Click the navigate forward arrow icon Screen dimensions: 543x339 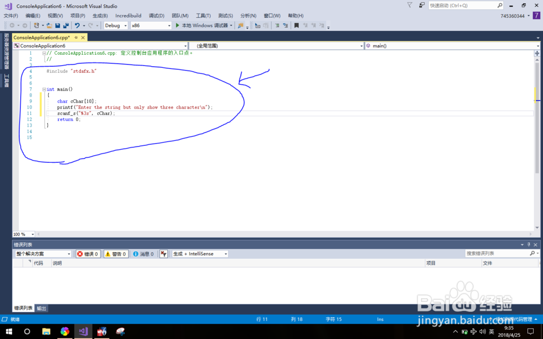click(x=24, y=25)
